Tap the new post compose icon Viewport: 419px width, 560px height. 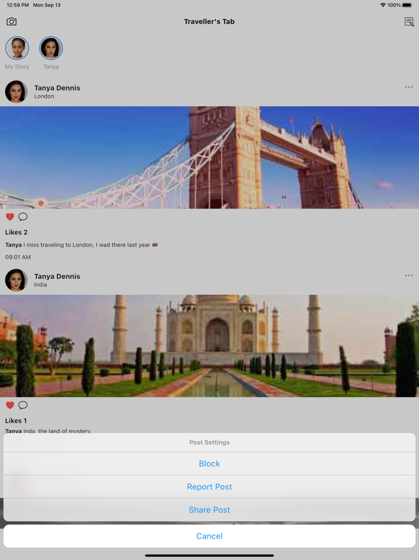pyautogui.click(x=409, y=22)
